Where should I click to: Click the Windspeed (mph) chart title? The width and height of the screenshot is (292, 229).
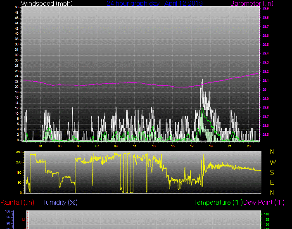47,3
